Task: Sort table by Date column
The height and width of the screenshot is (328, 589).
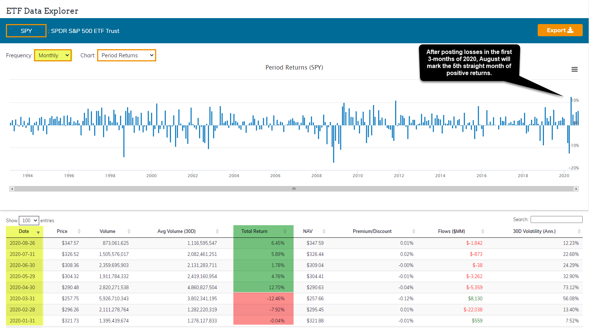Action: pyautogui.click(x=24, y=231)
